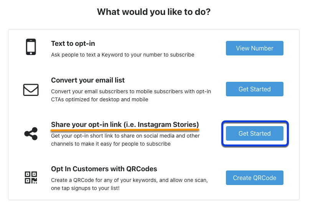Click the mobile phone icon for Text to opt-in

31,47
